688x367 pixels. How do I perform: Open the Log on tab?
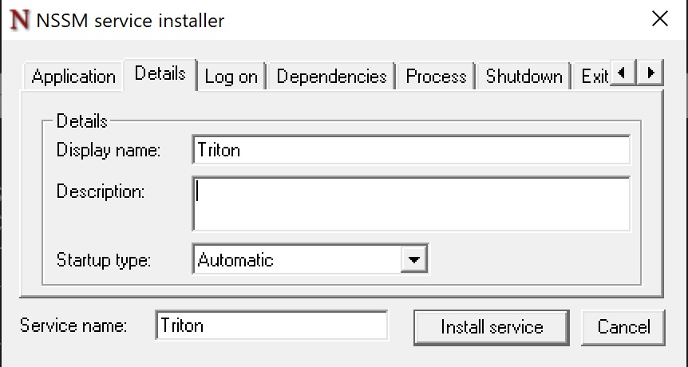click(231, 77)
